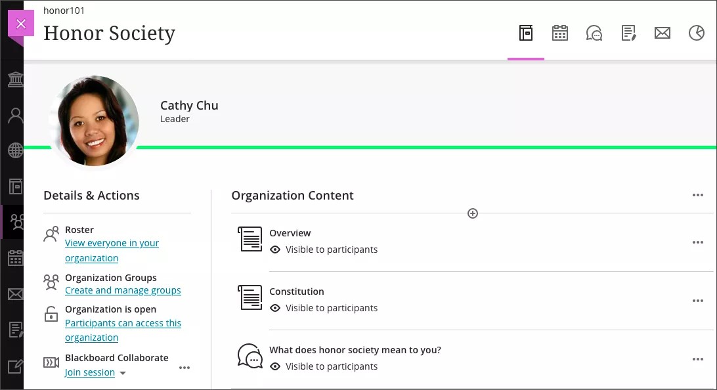Click Create and manage groups link

pos(123,290)
